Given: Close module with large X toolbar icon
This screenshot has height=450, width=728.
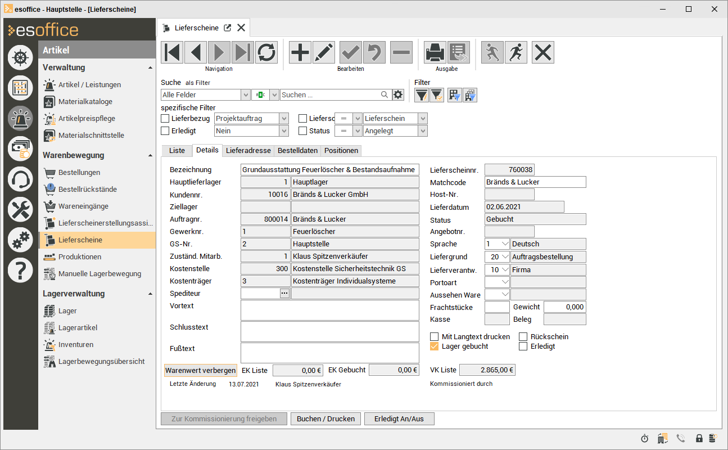Looking at the screenshot, I should [543, 52].
